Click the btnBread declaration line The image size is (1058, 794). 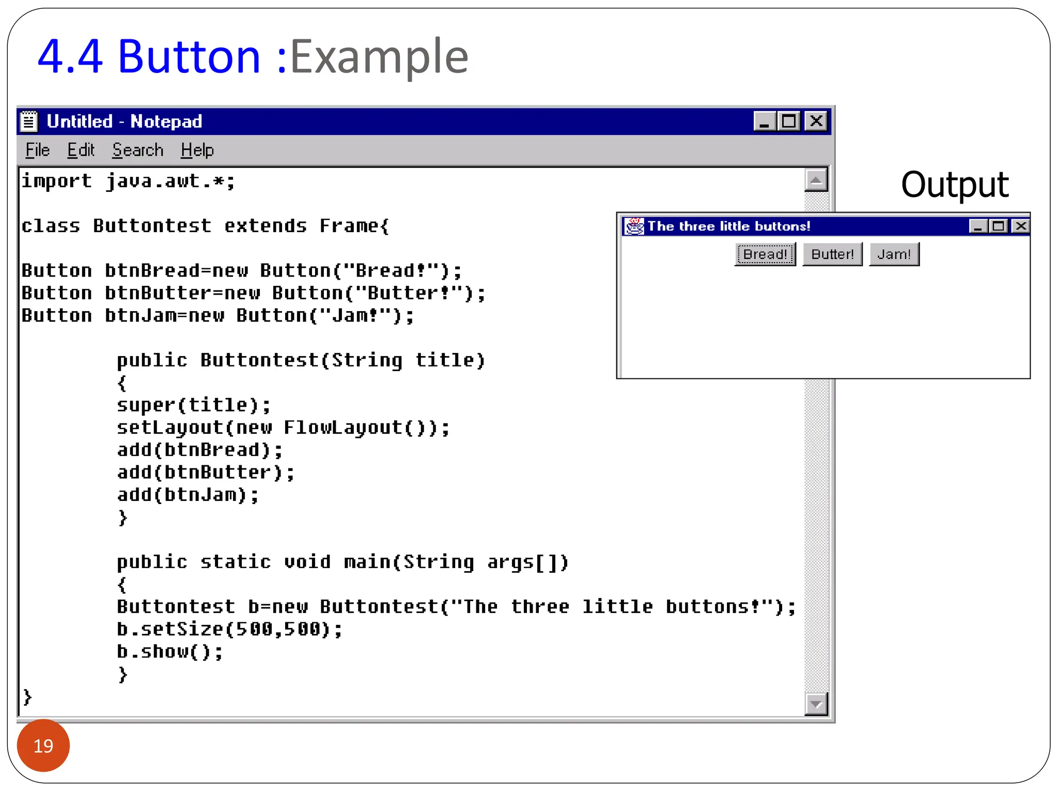pyautogui.click(x=241, y=271)
